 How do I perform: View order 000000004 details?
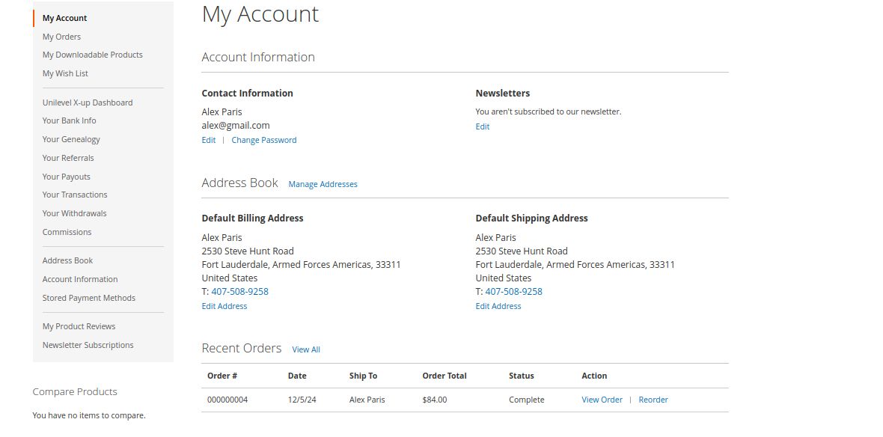602,400
